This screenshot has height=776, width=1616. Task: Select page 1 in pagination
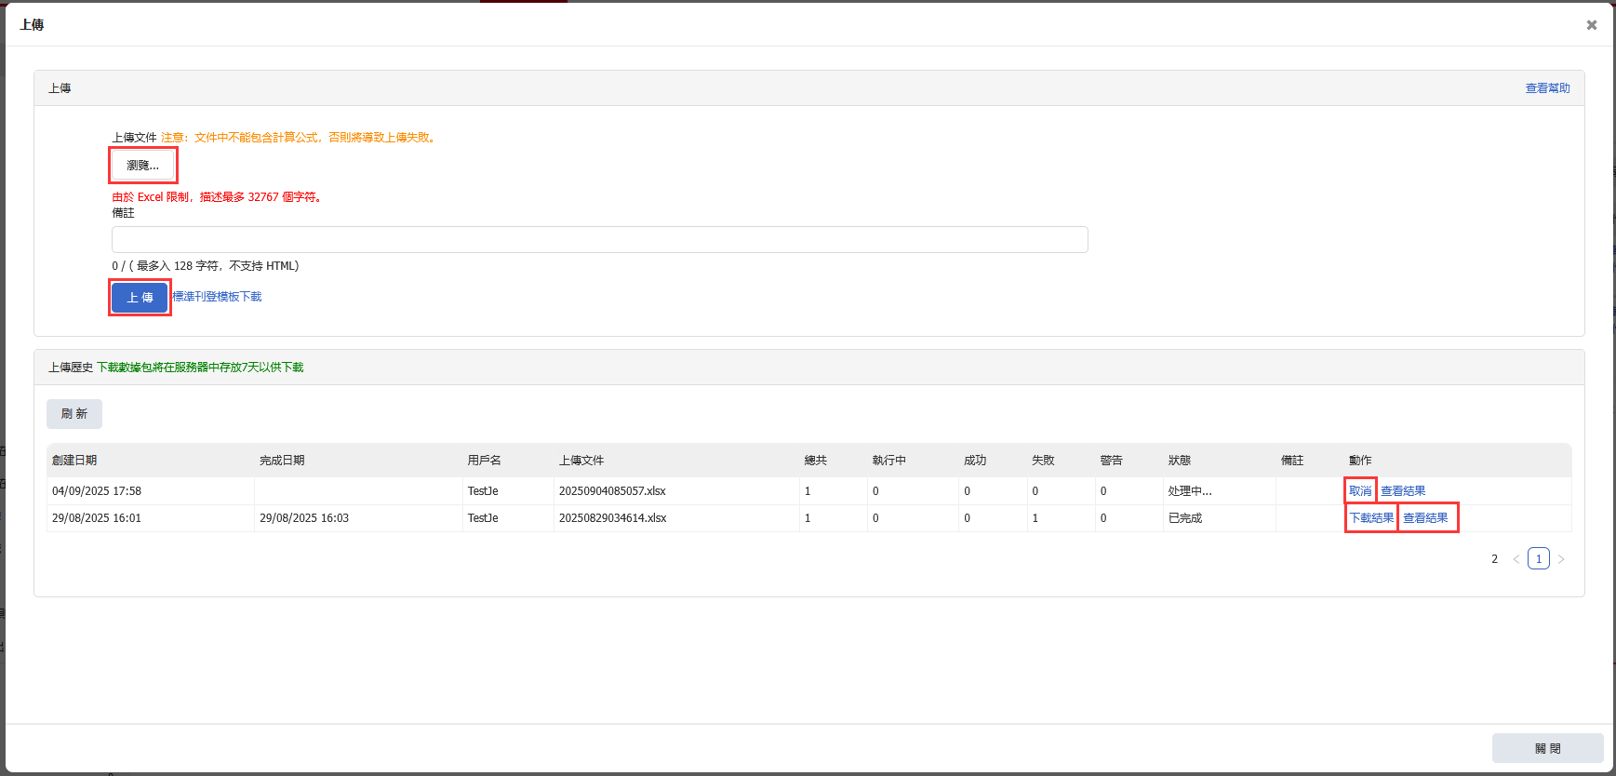[x=1538, y=559]
